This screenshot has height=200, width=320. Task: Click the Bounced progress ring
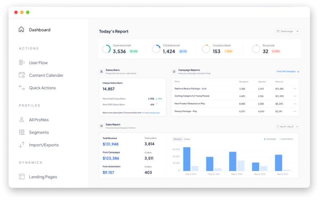(256, 49)
